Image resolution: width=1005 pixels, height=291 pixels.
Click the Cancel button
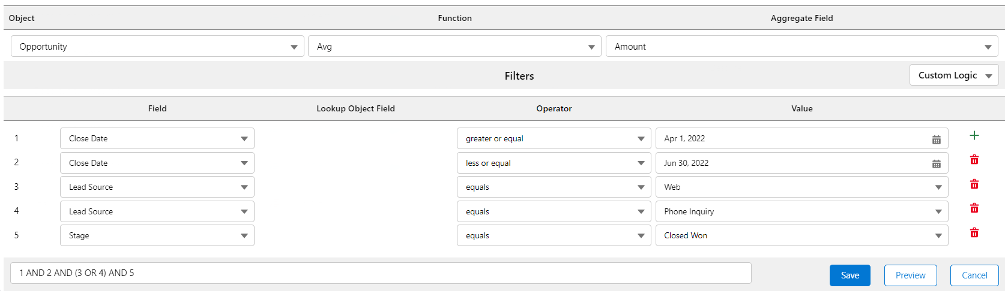tap(974, 275)
